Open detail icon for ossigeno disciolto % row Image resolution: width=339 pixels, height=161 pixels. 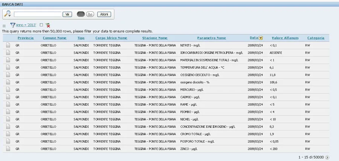8,82
